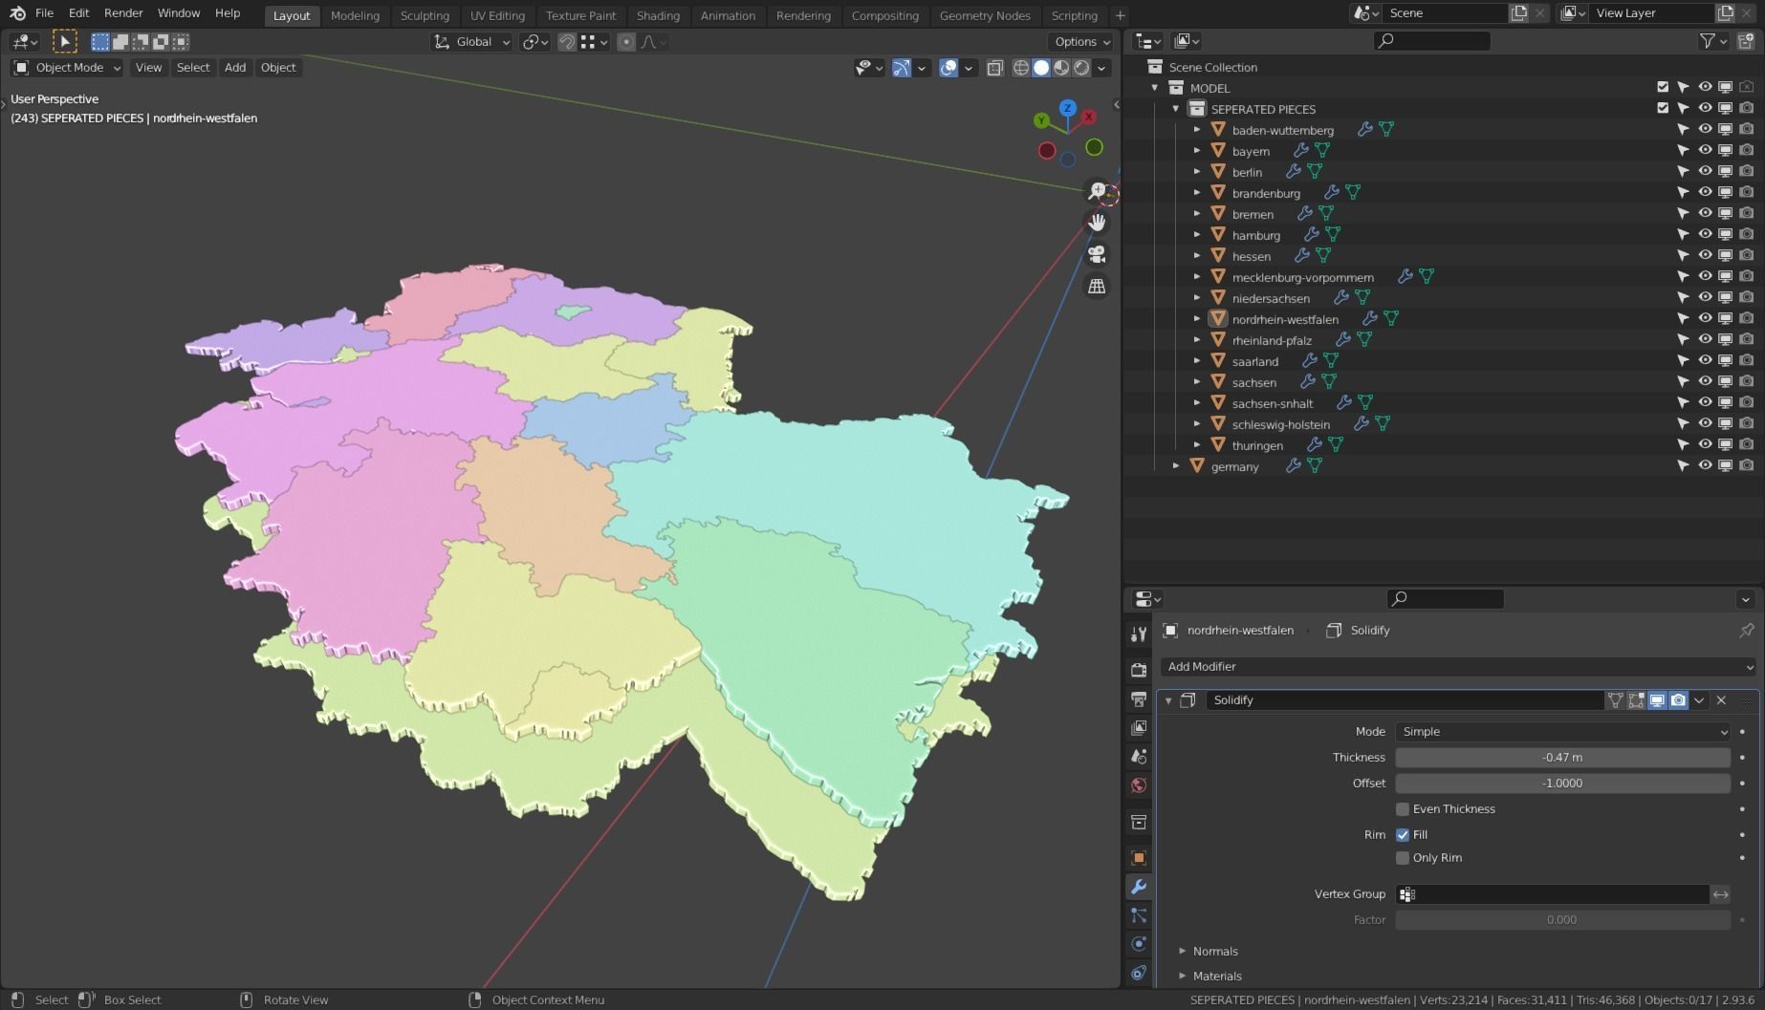Toggle viewport gizmos display
Image resolution: width=1765 pixels, height=1010 pixels.
pyautogui.click(x=901, y=68)
